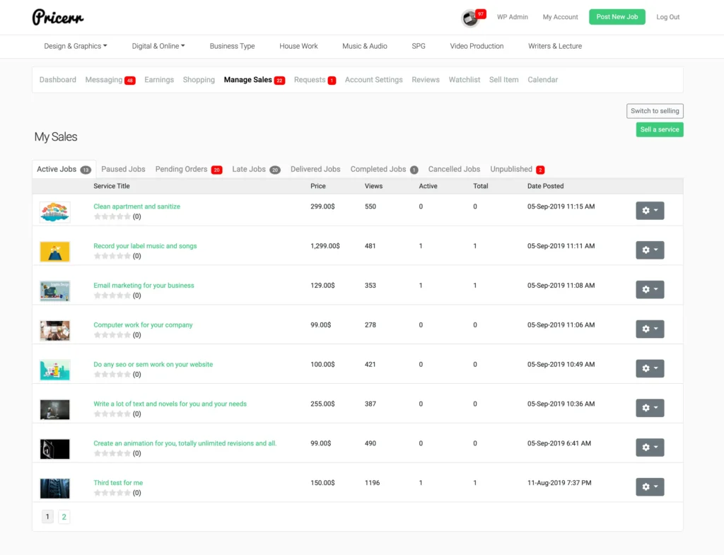Viewport: 724px width, 555px height.
Task: Switch to the Pending Orders tab
Action: coord(188,170)
